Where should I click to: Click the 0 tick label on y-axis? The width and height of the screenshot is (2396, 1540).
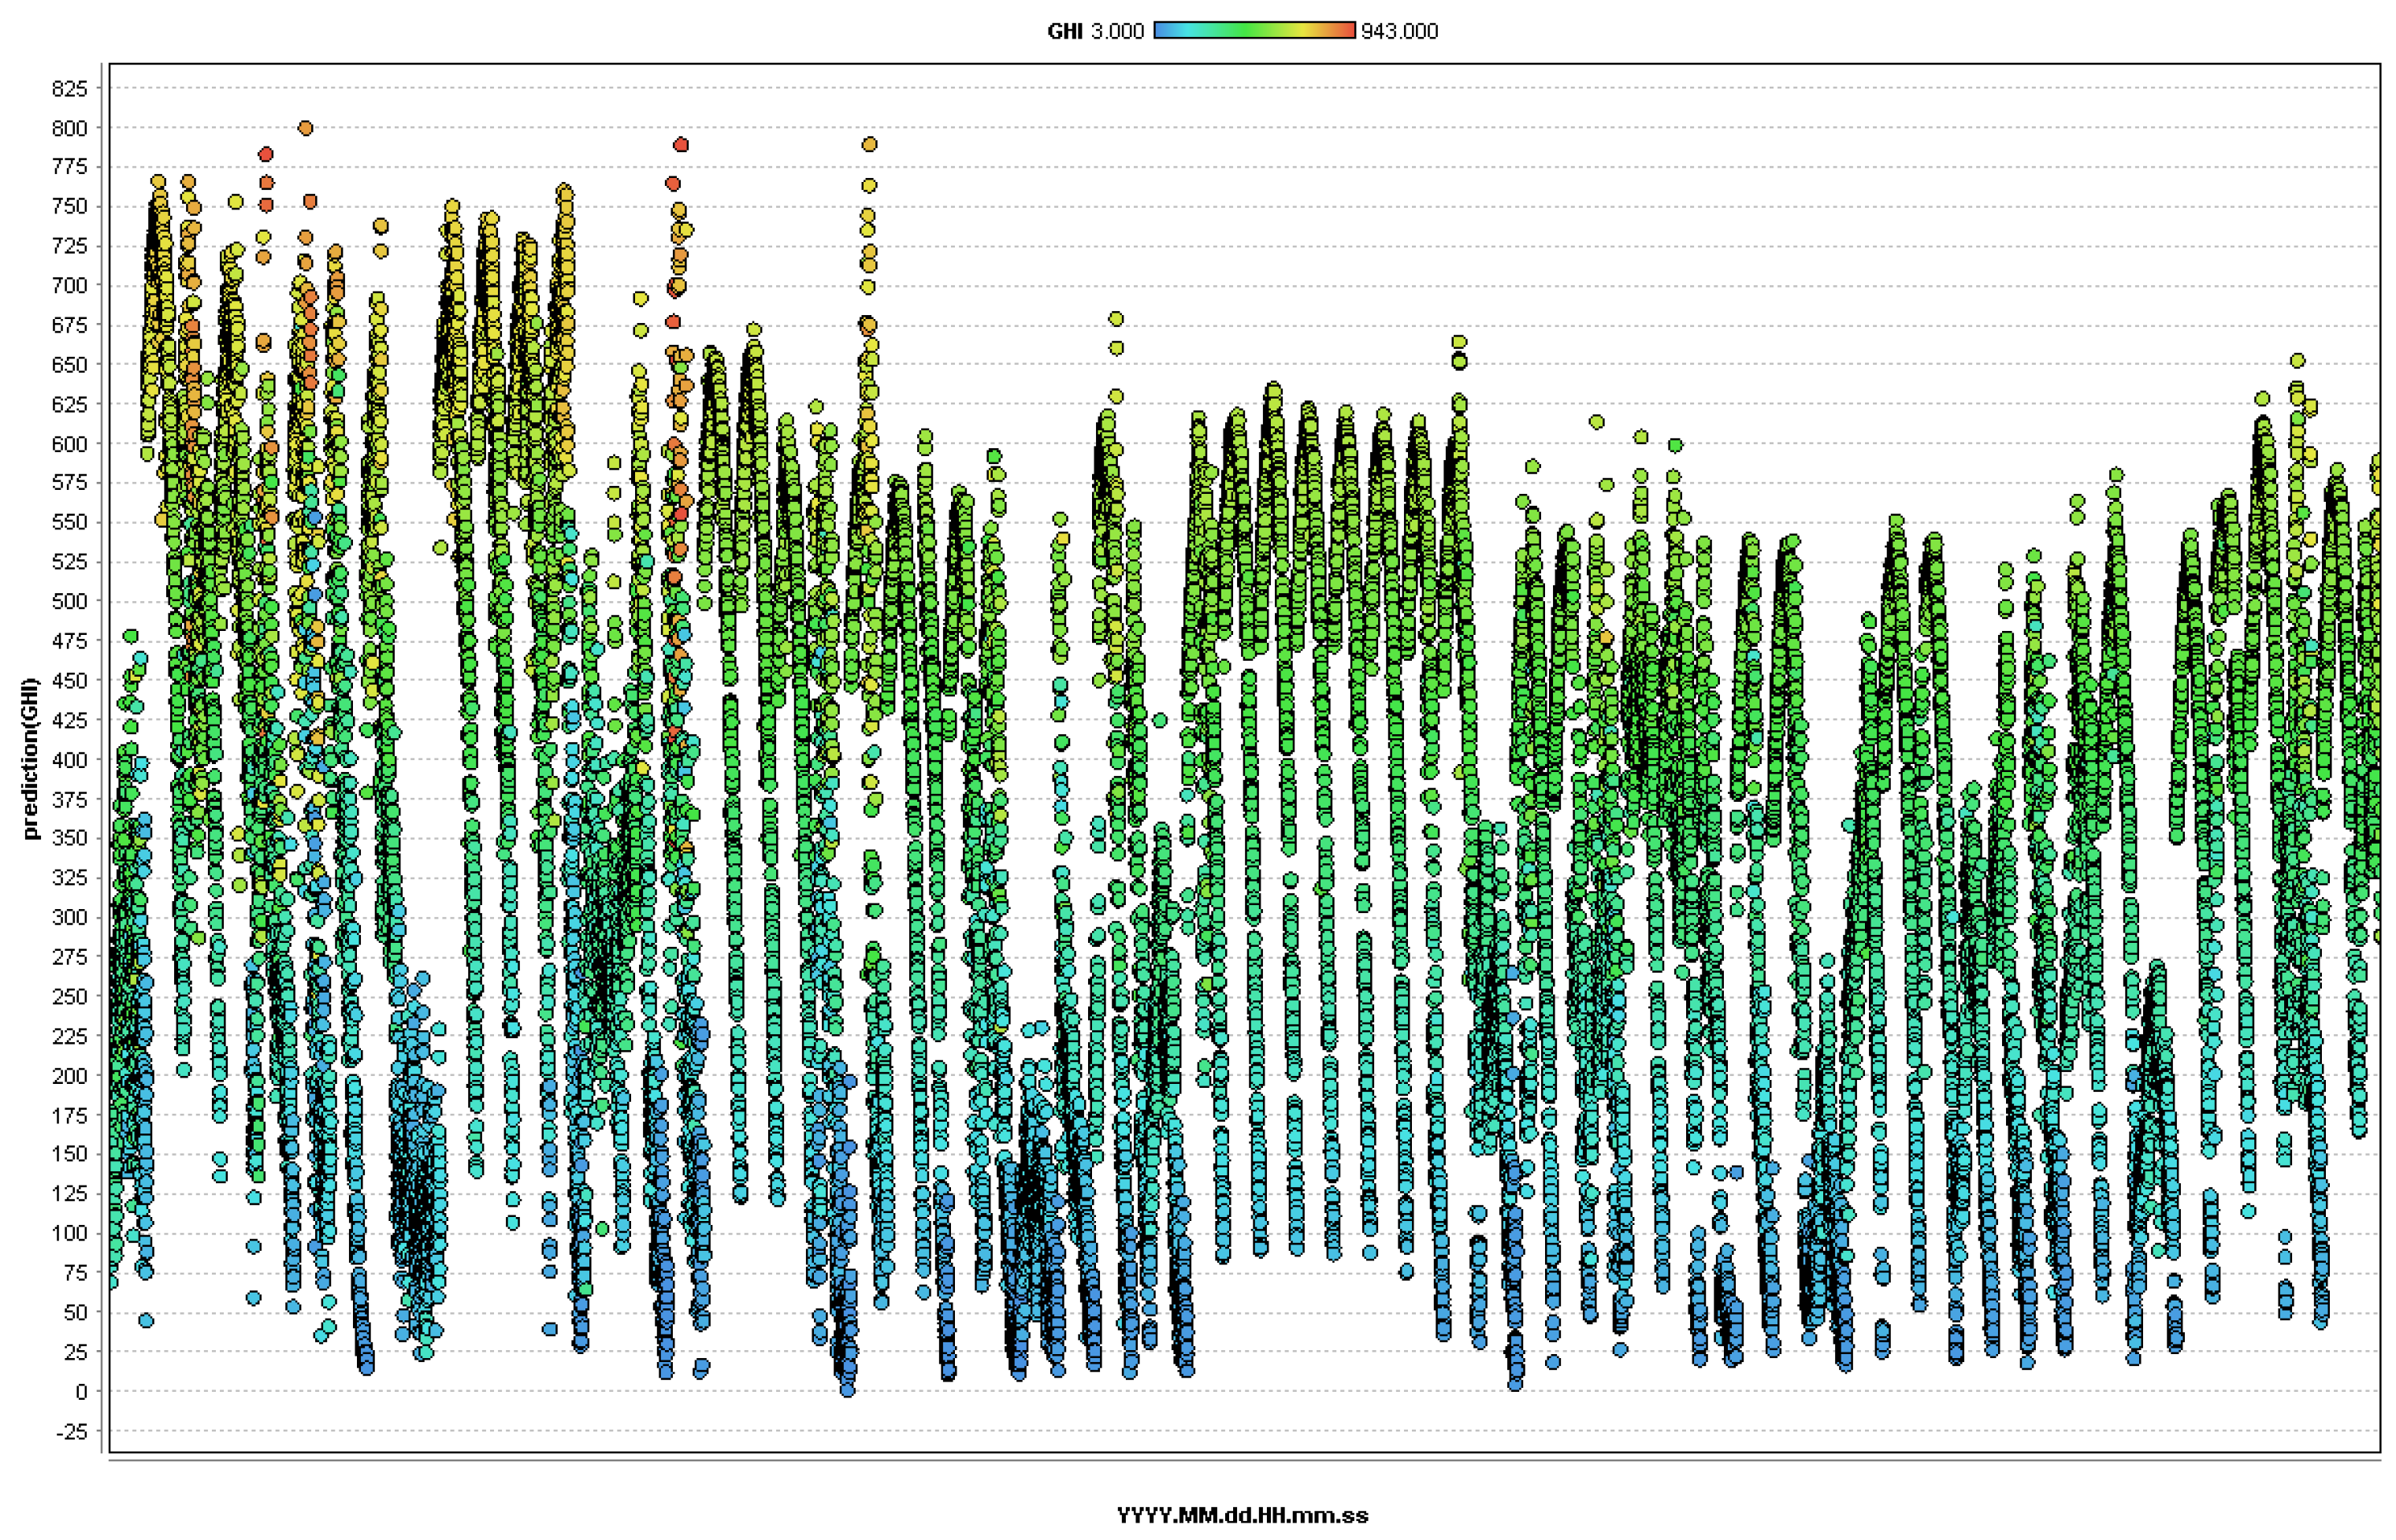(81, 1392)
